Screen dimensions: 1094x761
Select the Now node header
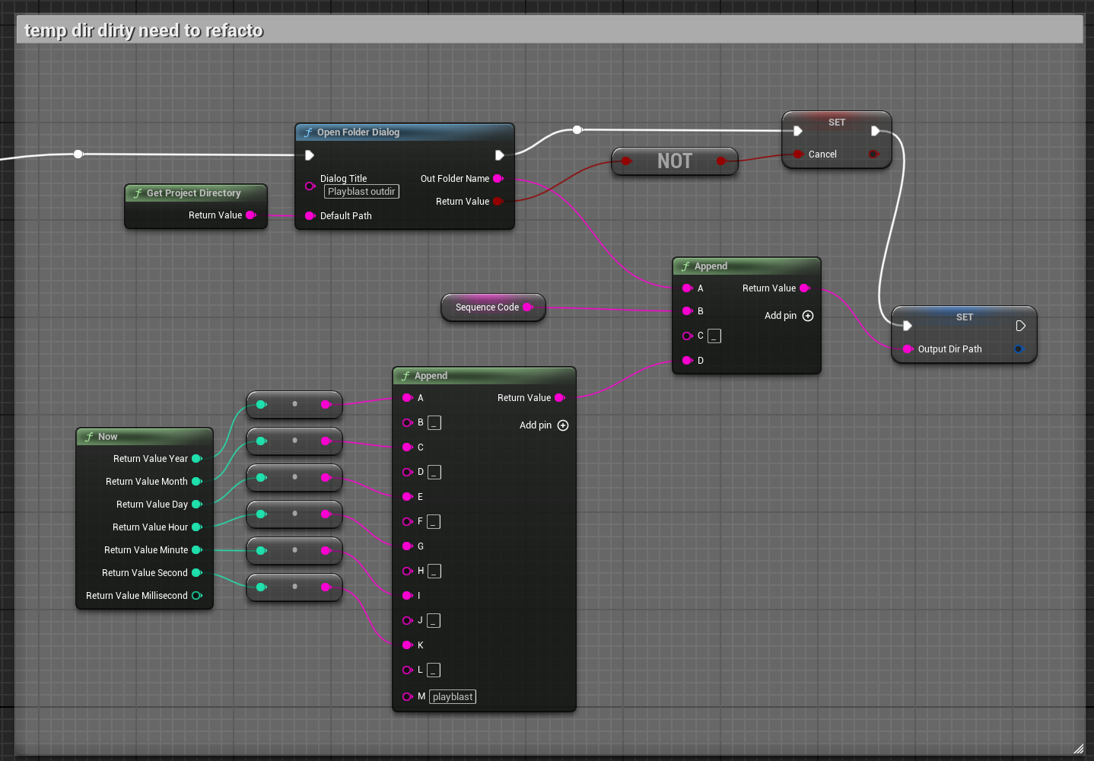(x=145, y=437)
